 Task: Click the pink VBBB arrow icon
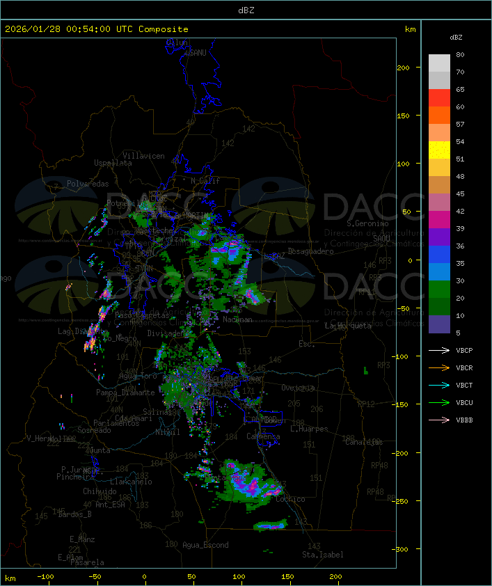(x=439, y=420)
